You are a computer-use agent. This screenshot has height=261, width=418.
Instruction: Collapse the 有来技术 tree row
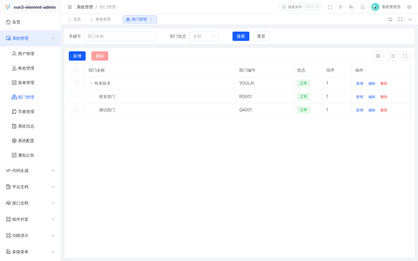point(91,83)
